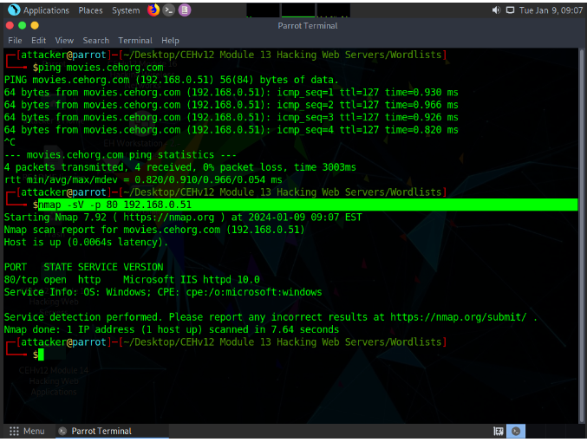Open the View menu
Image resolution: width=587 pixels, height=442 pixels.
(x=64, y=40)
